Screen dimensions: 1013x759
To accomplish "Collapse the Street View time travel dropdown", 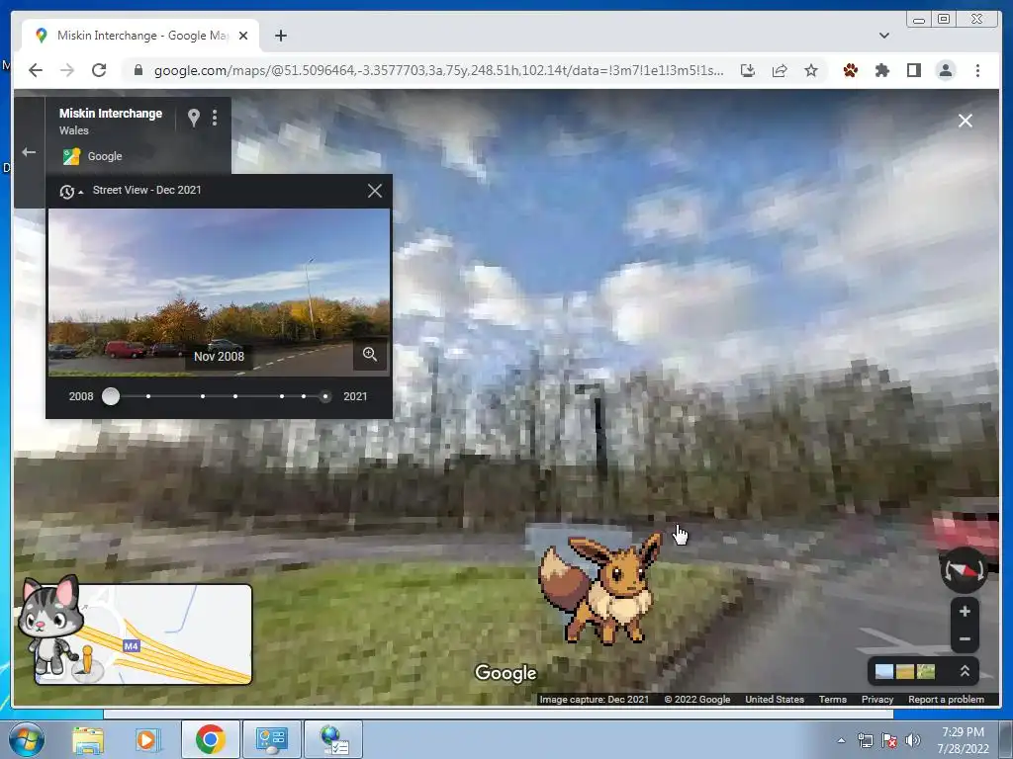I will [71, 191].
